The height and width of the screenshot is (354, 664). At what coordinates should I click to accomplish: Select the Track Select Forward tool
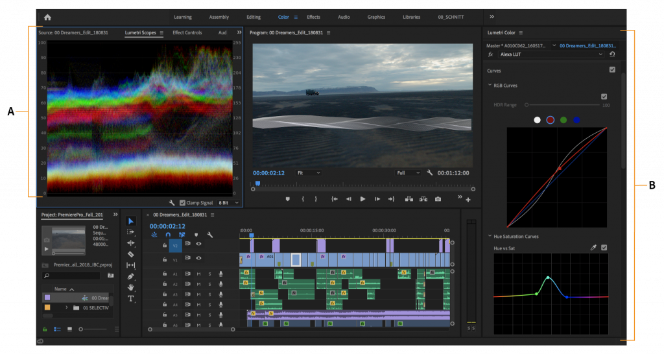131,232
